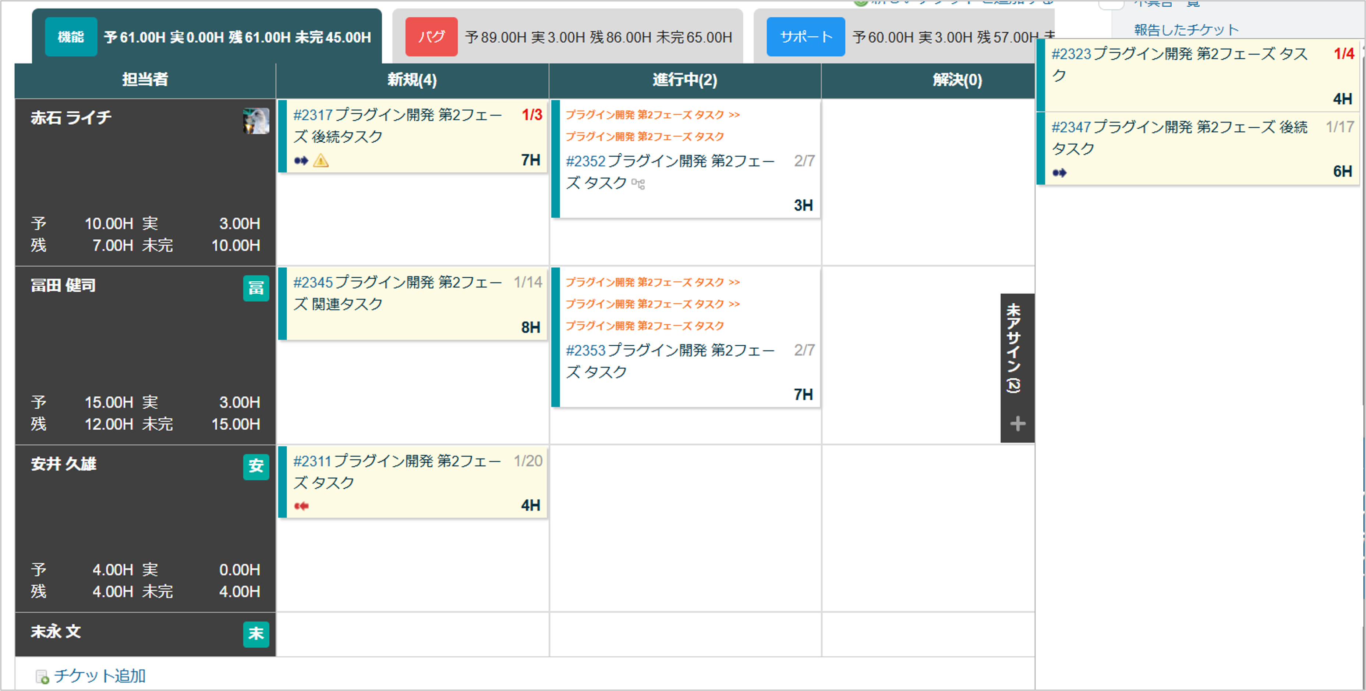This screenshot has width=1366, height=691.
Task: Click 安井 久雄 green avatar badge
Action: (256, 466)
